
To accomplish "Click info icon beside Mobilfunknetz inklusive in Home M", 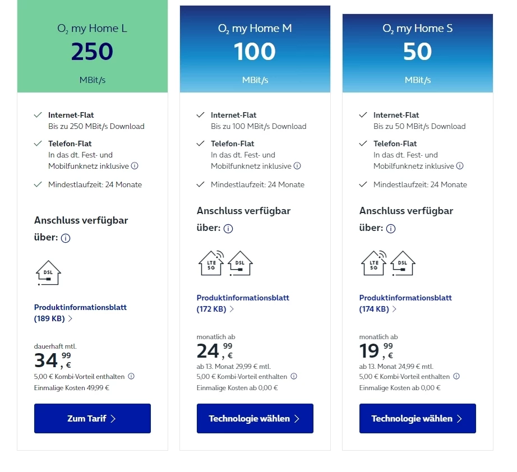I will tap(297, 166).
